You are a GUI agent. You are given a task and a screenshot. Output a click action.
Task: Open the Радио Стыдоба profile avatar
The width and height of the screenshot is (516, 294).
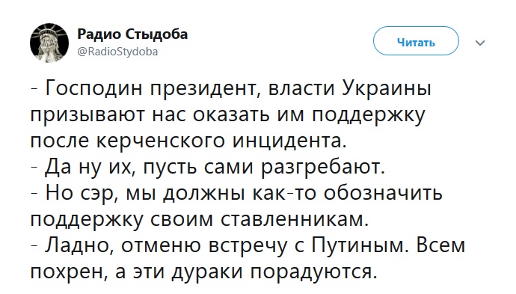[49, 43]
